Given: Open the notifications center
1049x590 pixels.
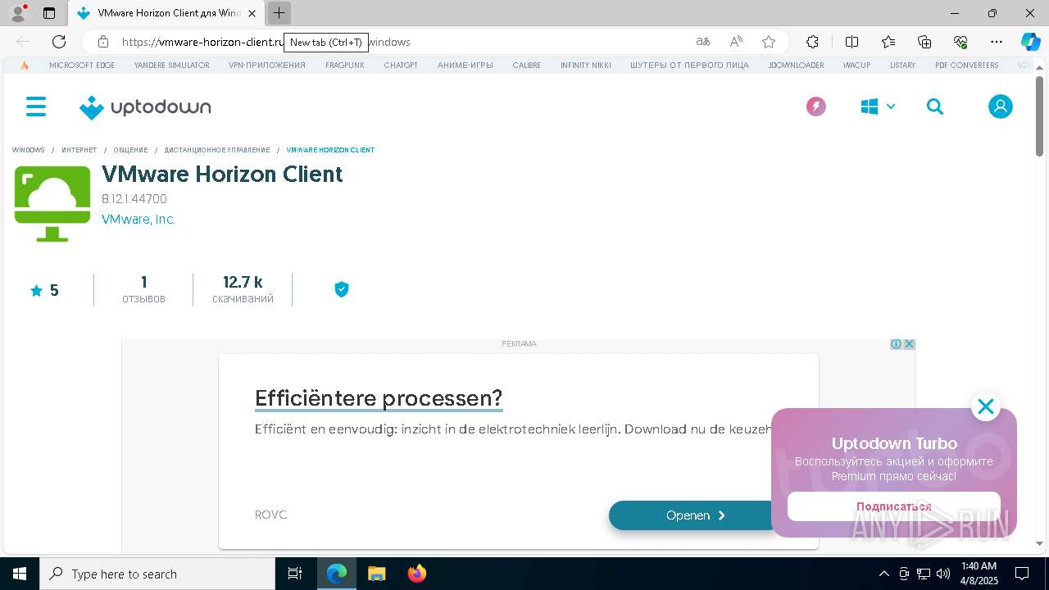Looking at the screenshot, I should pos(1022,574).
